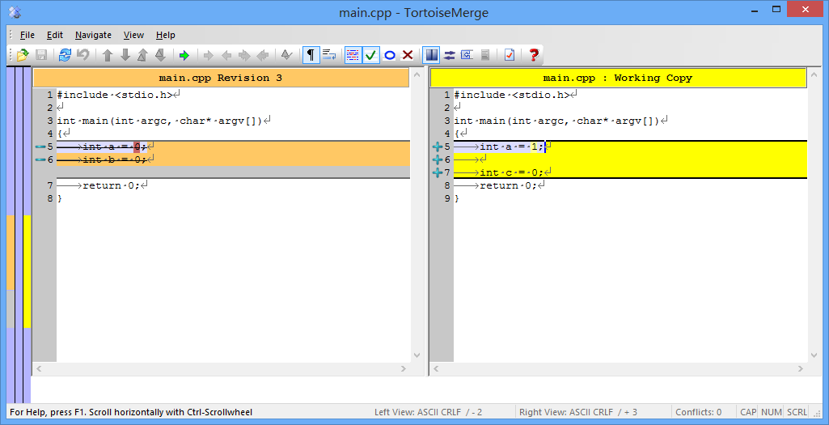Reload the files with the blue arrows icon
The height and width of the screenshot is (425, 829).
(x=65, y=55)
